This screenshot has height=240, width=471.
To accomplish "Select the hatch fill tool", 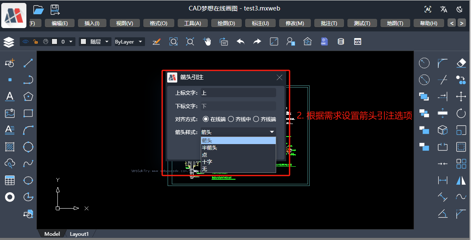I will tap(10, 147).
